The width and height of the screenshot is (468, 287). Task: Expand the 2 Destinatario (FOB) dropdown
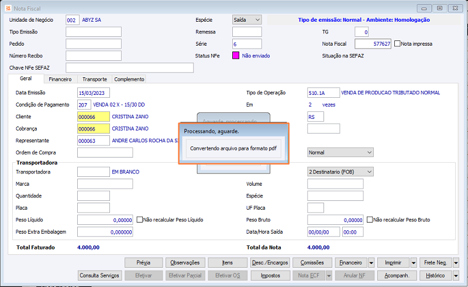click(x=340, y=172)
